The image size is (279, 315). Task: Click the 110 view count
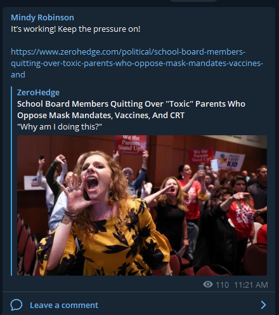click(222, 285)
